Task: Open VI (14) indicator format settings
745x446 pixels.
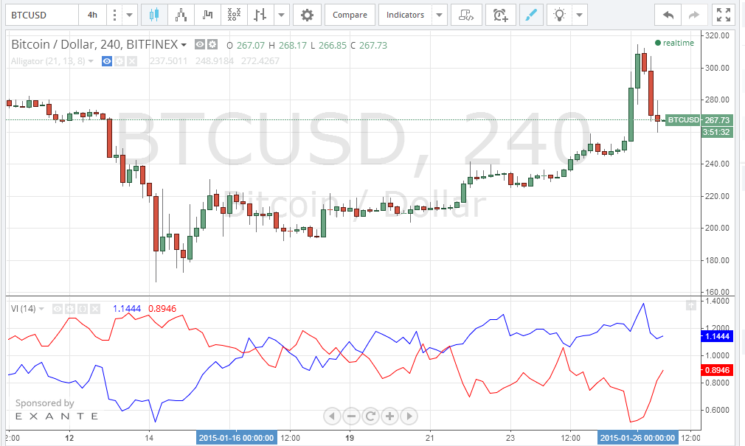Action: pos(70,309)
